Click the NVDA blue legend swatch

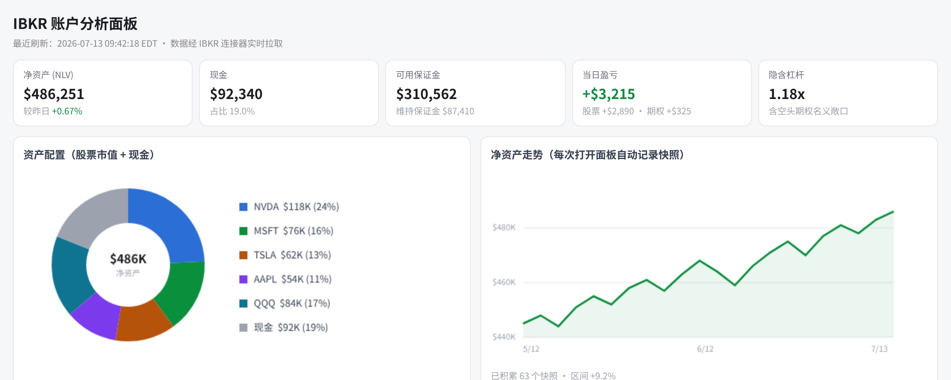pyautogui.click(x=243, y=207)
